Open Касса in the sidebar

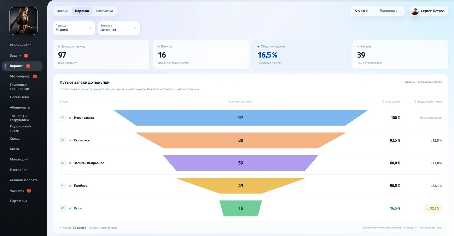tap(15, 149)
